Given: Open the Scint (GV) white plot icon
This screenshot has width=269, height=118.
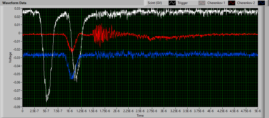Looking at the screenshot, I should pyautogui.click(x=172, y=3).
